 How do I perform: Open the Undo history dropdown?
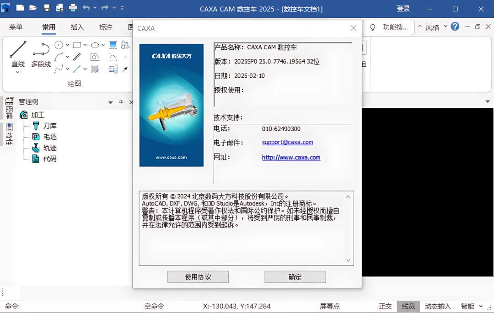(95, 8)
